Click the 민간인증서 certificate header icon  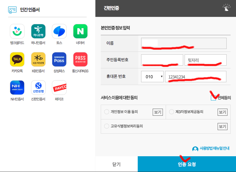point(12,10)
